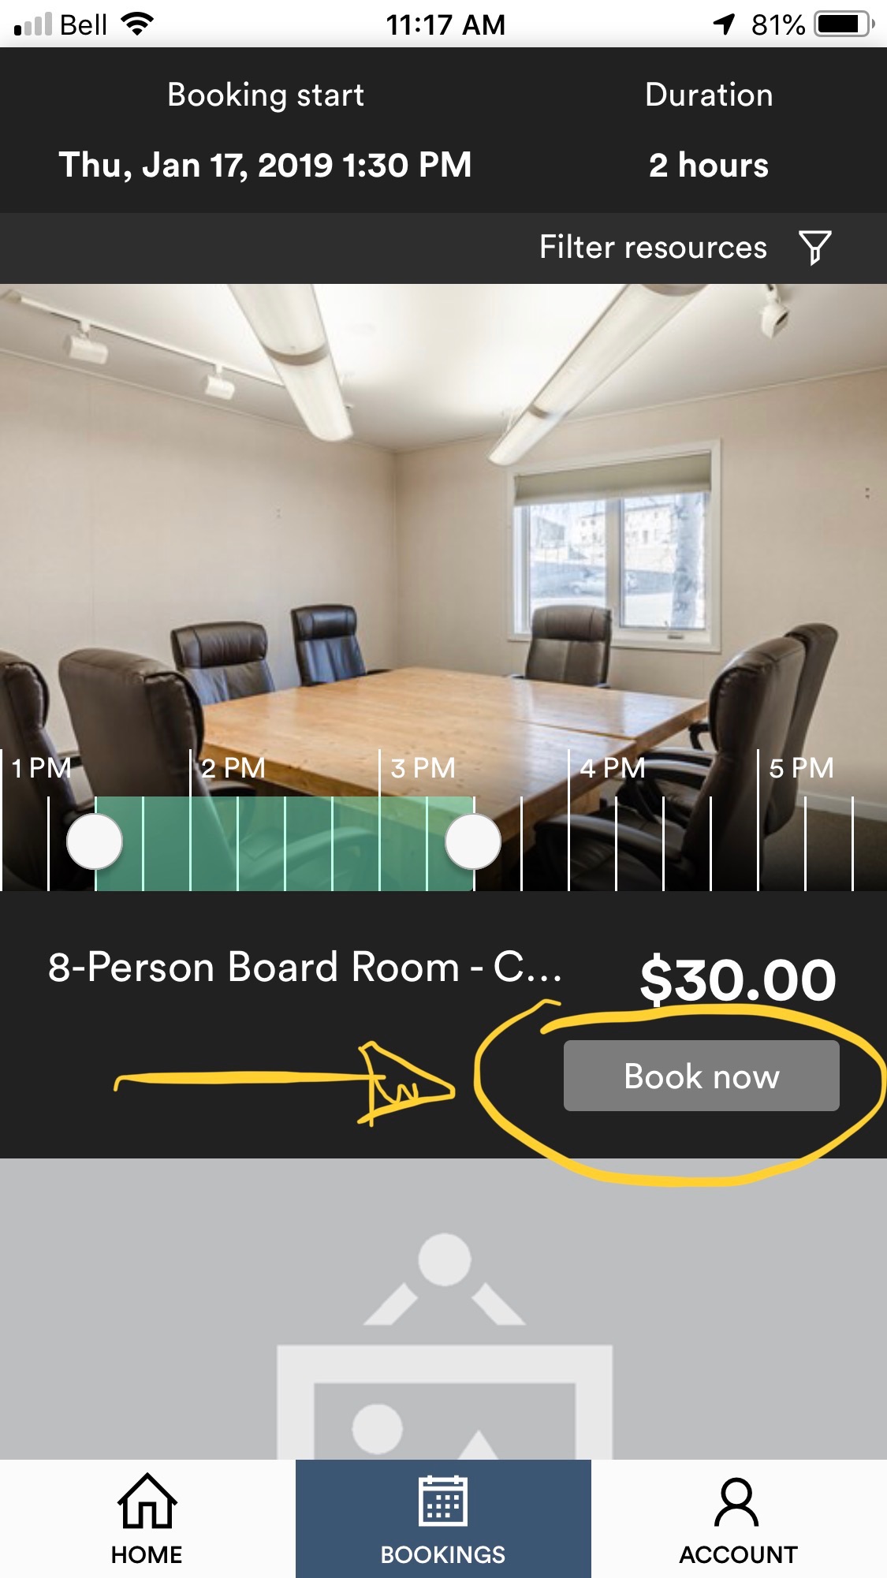This screenshot has height=1578, width=887.
Task: Tap the Wi-Fi status icon
Action: click(137, 24)
